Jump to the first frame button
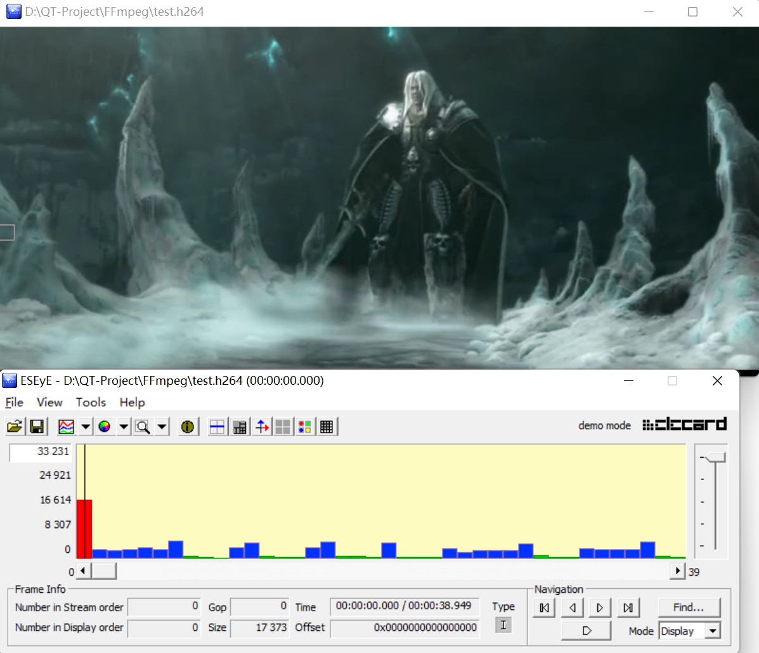 click(x=544, y=607)
